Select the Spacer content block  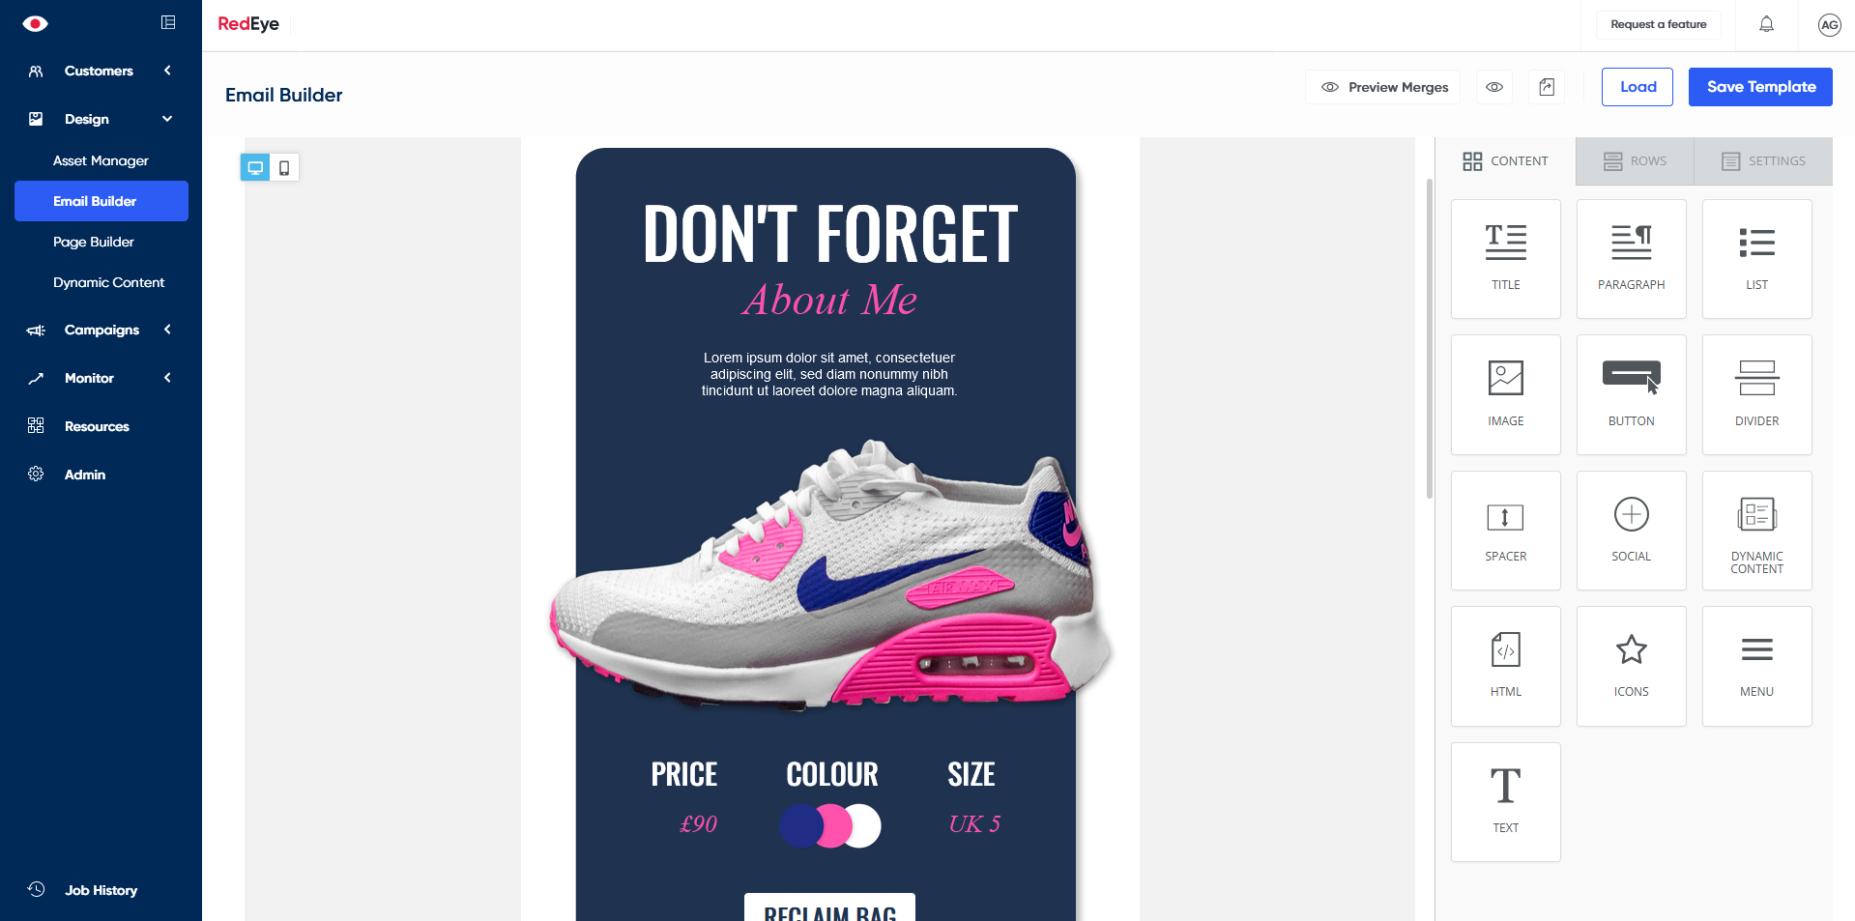pos(1506,531)
